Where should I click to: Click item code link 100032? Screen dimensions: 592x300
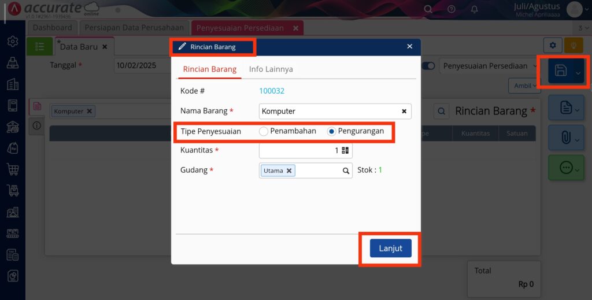click(x=272, y=91)
